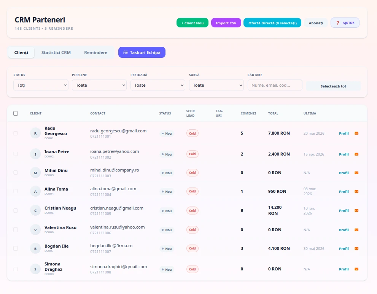Click the V avatar of Valentina Rusu

[x=35, y=230]
